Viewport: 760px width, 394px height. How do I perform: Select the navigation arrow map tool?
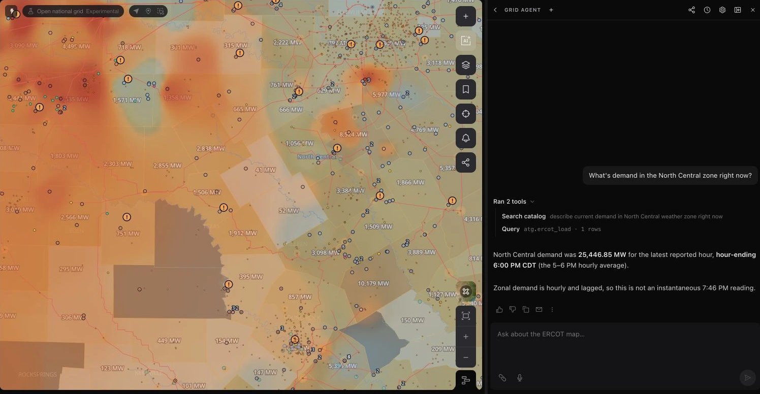136,11
